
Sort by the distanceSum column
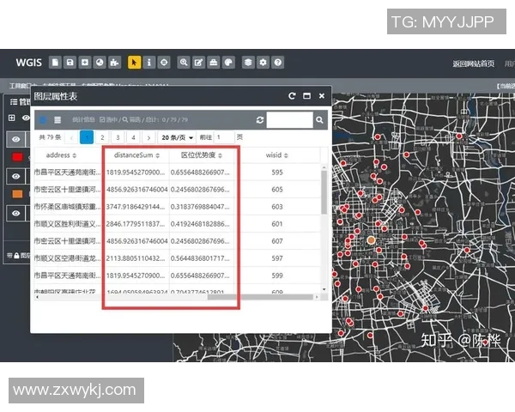(x=158, y=155)
